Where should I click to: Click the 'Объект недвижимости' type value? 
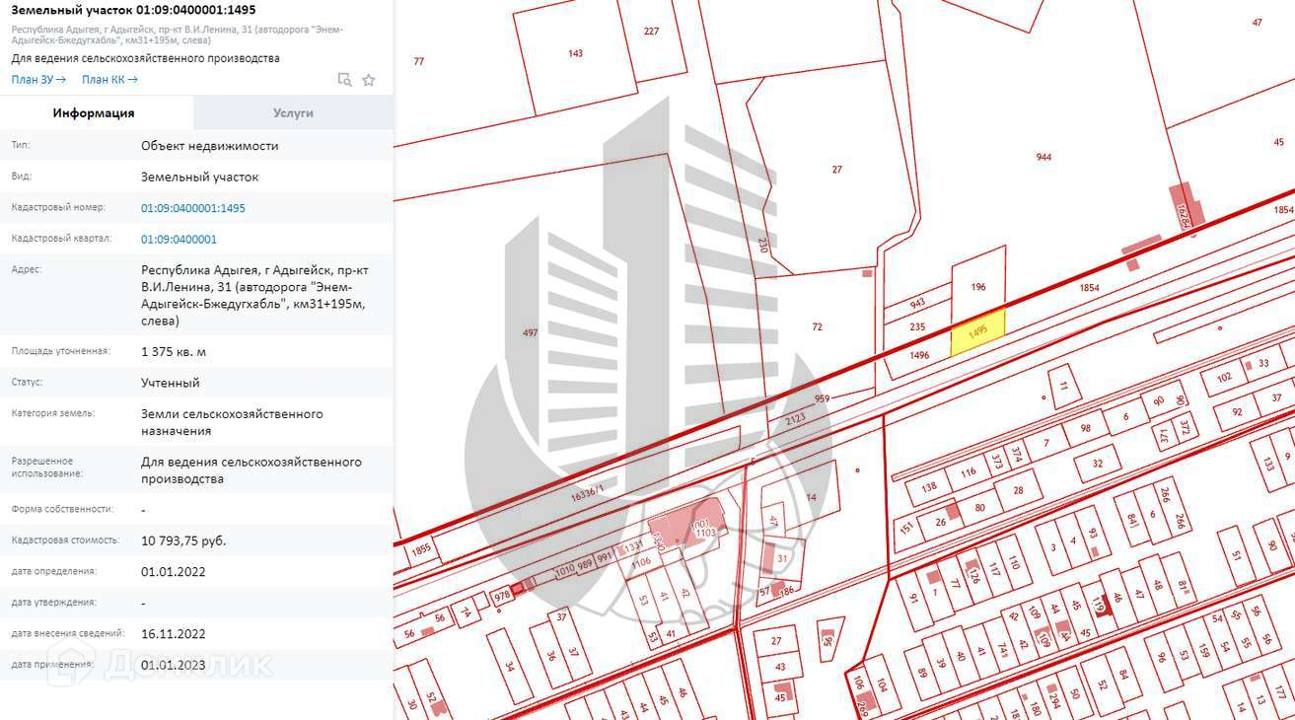click(210, 146)
